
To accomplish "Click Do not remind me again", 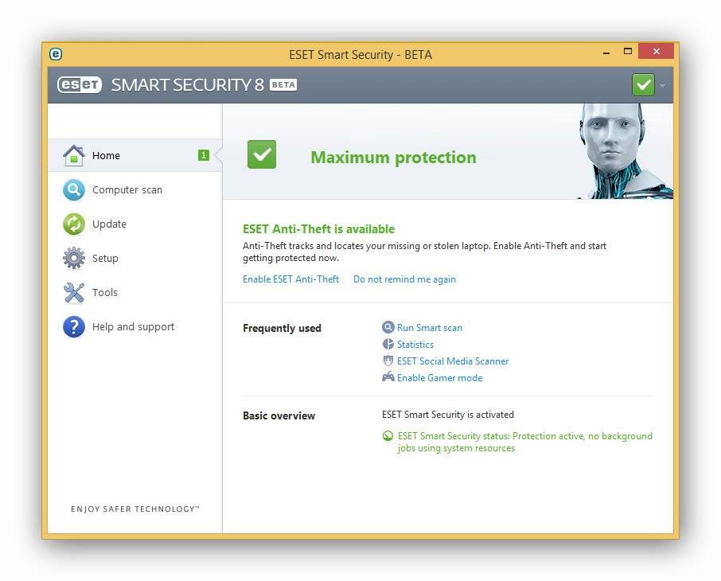I will tap(404, 279).
